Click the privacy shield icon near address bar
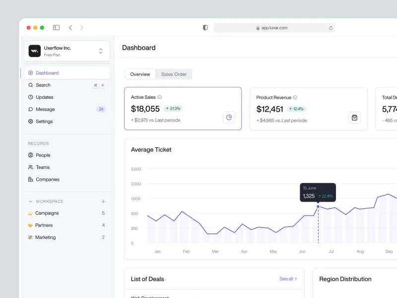Image resolution: width=397 pixels, height=298 pixels. (205, 28)
